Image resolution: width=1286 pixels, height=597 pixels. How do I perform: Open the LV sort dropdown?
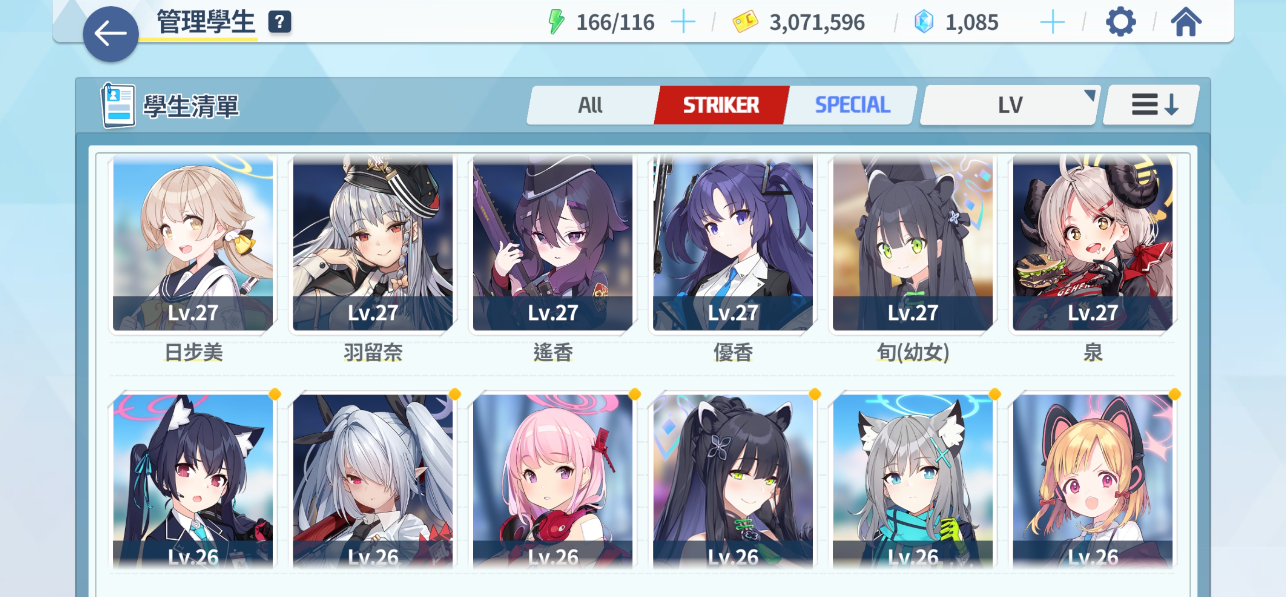[x=1010, y=105]
